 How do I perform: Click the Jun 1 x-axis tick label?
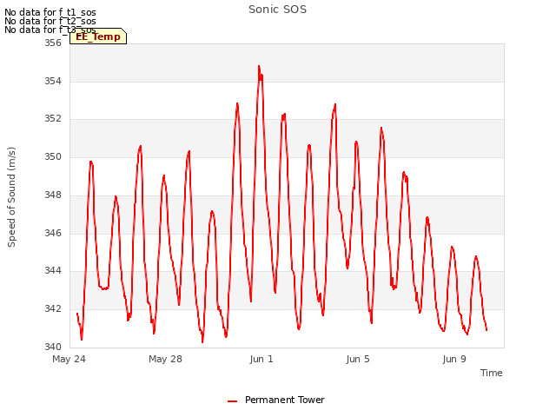click(261, 359)
